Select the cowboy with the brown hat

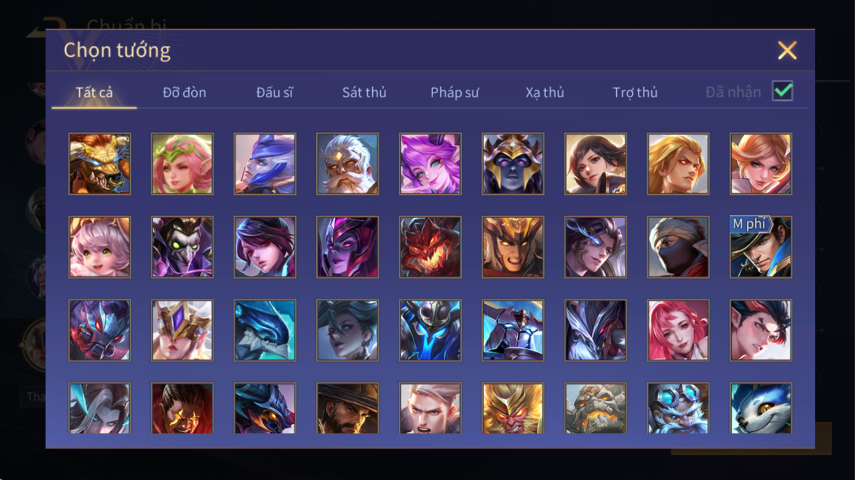click(347, 408)
